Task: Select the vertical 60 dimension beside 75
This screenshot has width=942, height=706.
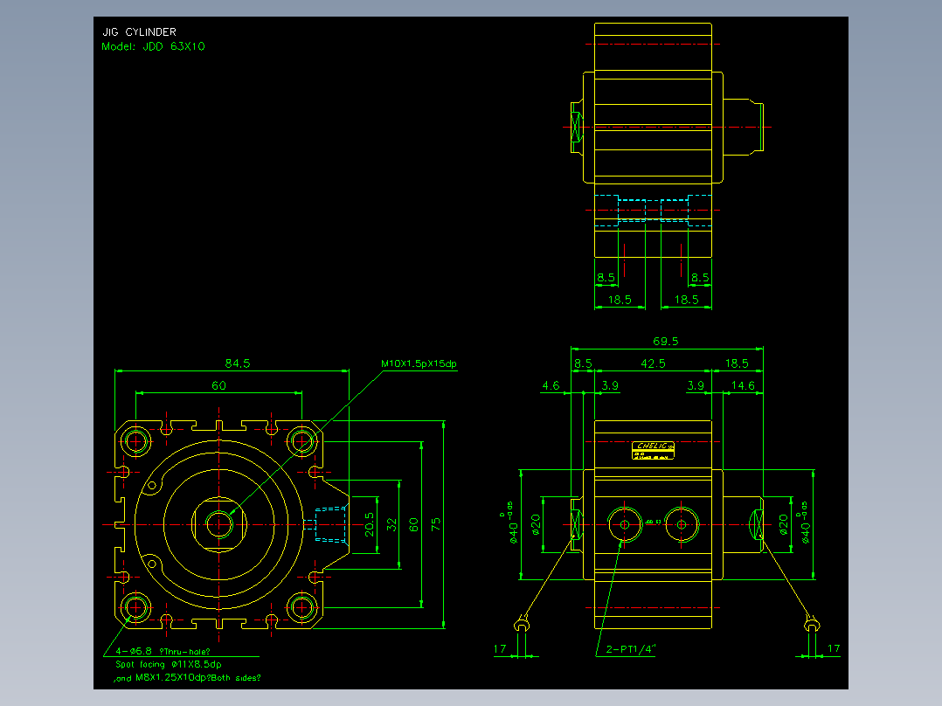Action: 413,524
